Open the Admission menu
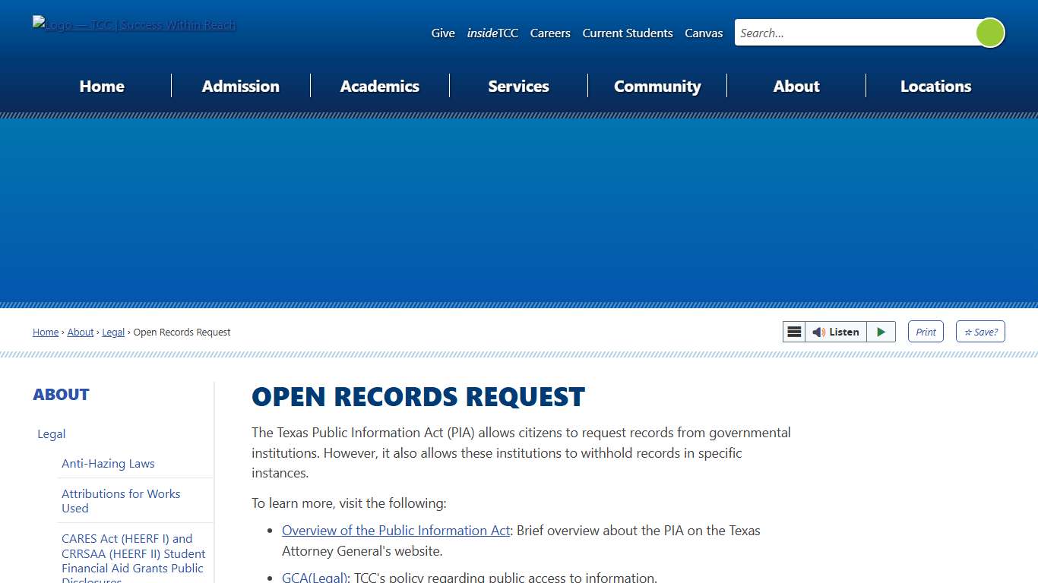1038x583 pixels. [240, 86]
